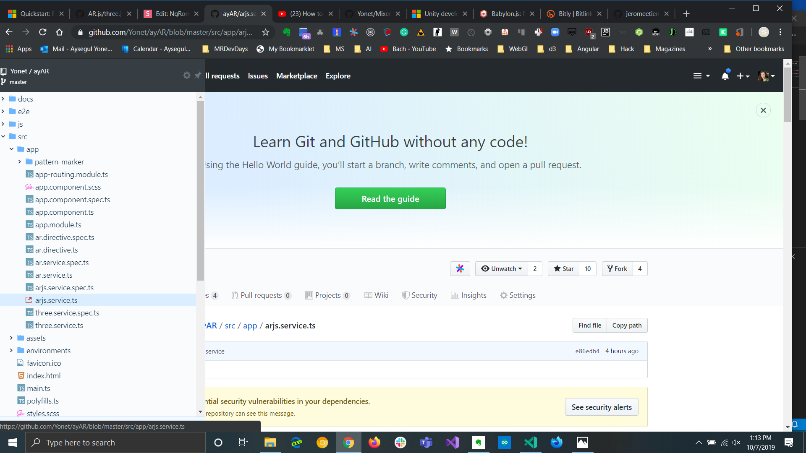Click the file tree scrollbar down arrow
The image size is (806, 453).
200,412
